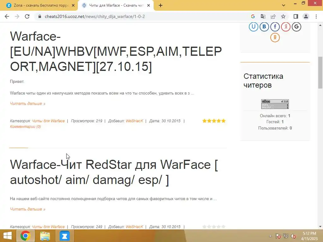The image size is (323, 242).
Task: Show hidden tray icons arrow
Action: coord(270,236)
